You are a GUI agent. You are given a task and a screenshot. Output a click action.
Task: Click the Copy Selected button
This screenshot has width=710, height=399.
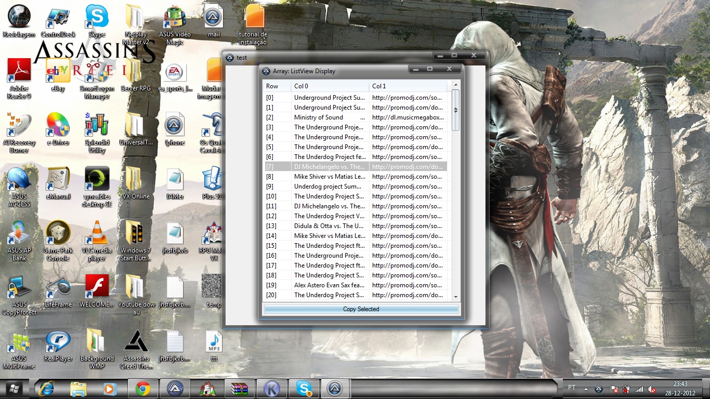click(x=361, y=309)
